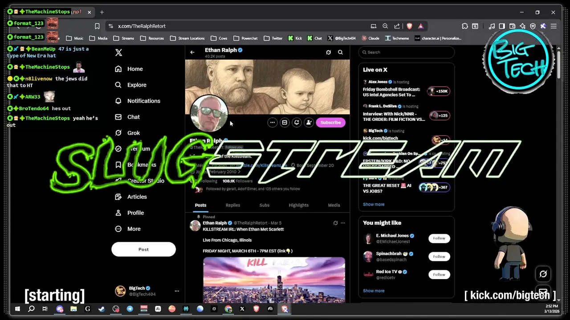This screenshot has height=320, width=570.
Task: Select the Posts tab
Action: (200, 205)
